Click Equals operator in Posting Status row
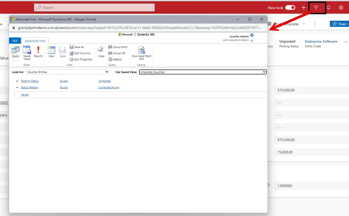The width and height of the screenshot is (349, 216). click(x=64, y=81)
